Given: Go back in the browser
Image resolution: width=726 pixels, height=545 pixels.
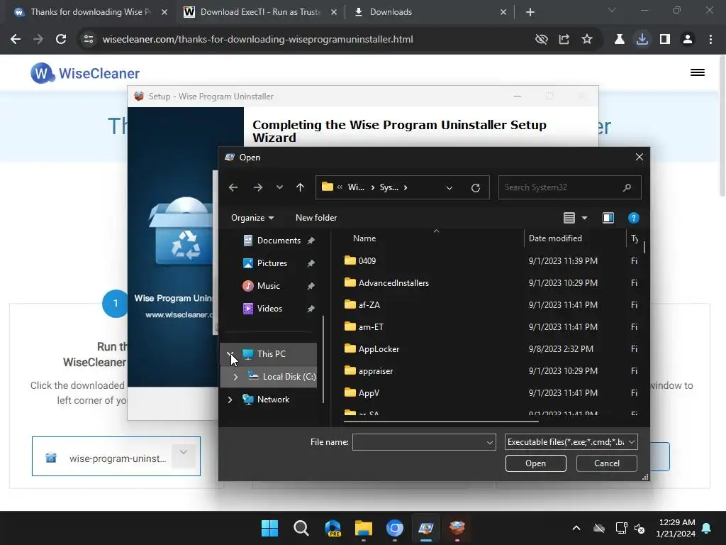Looking at the screenshot, I should coord(16,40).
